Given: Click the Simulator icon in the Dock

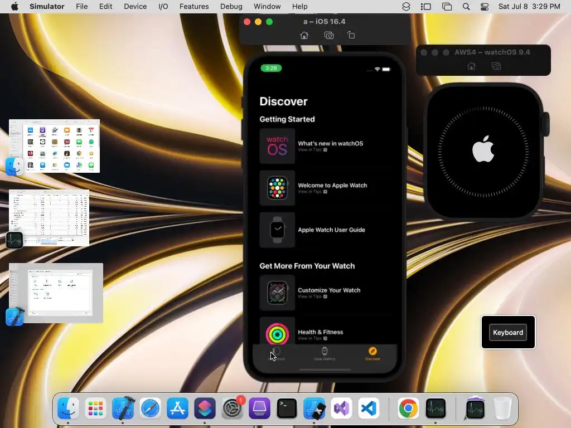Looking at the screenshot, I should pyautogui.click(x=314, y=408).
